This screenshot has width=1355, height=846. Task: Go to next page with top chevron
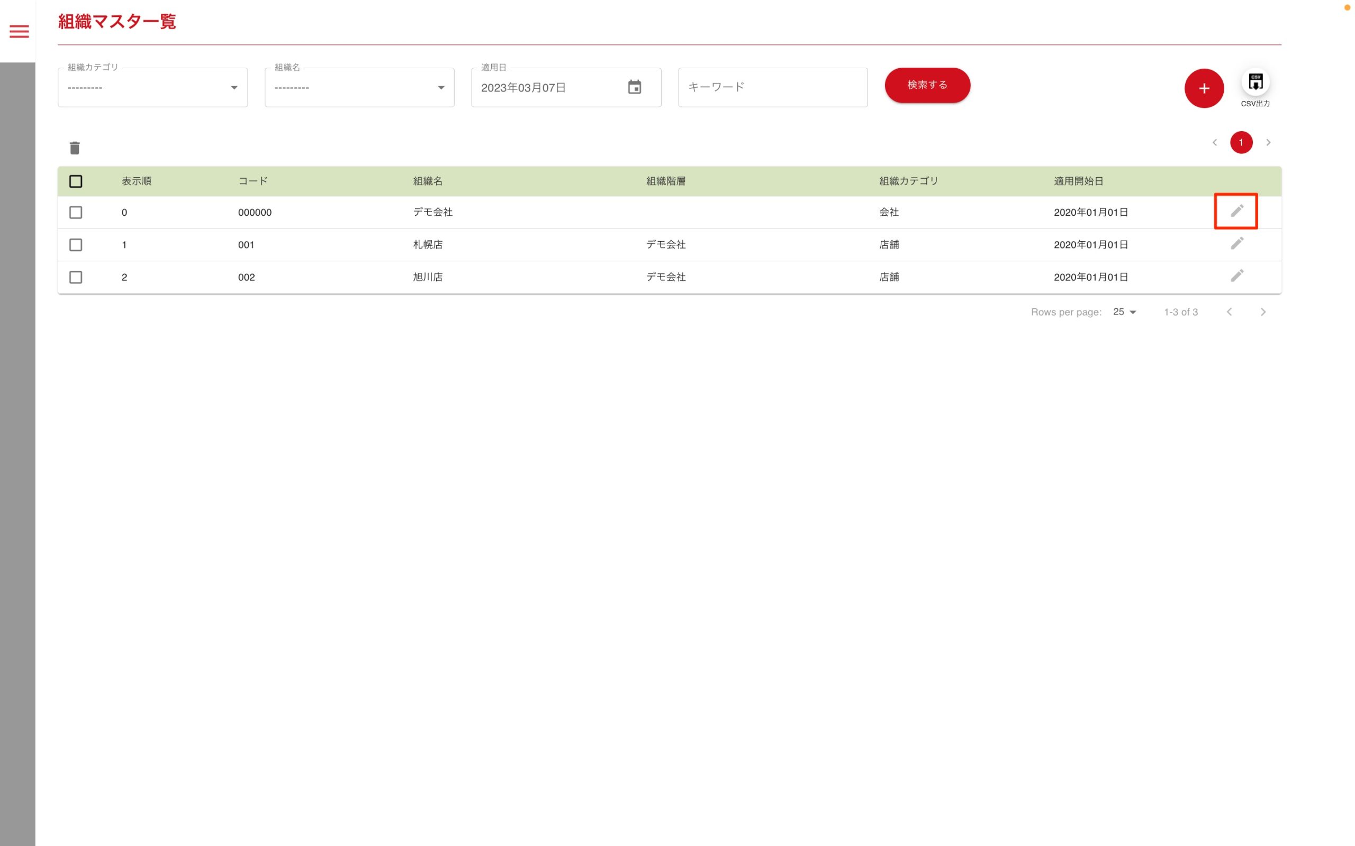pyautogui.click(x=1268, y=143)
